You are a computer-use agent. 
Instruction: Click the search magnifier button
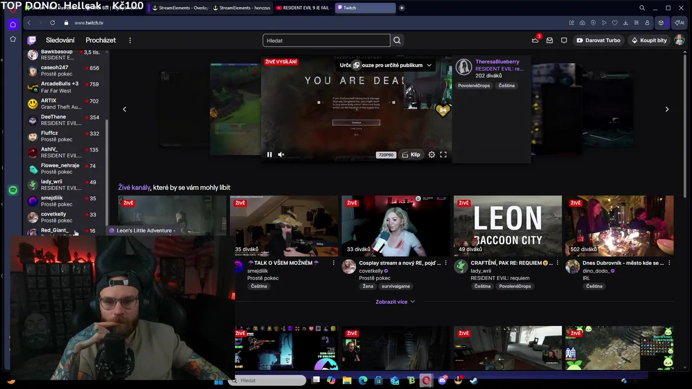[x=397, y=40]
